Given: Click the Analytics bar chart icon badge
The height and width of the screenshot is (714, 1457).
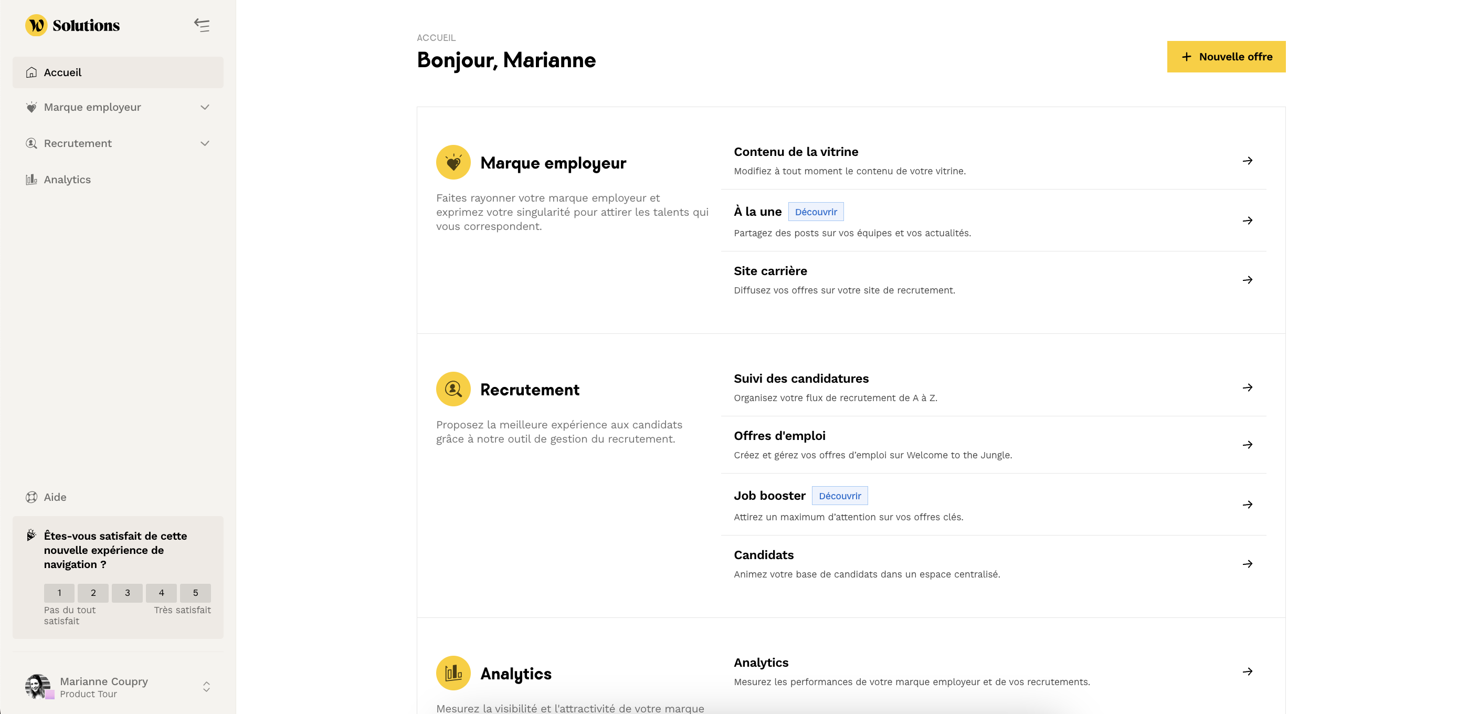Looking at the screenshot, I should (453, 673).
